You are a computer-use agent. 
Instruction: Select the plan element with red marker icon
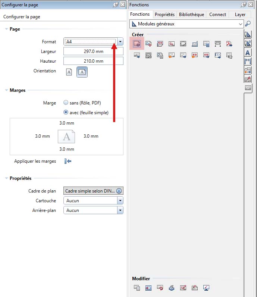tap(148, 44)
